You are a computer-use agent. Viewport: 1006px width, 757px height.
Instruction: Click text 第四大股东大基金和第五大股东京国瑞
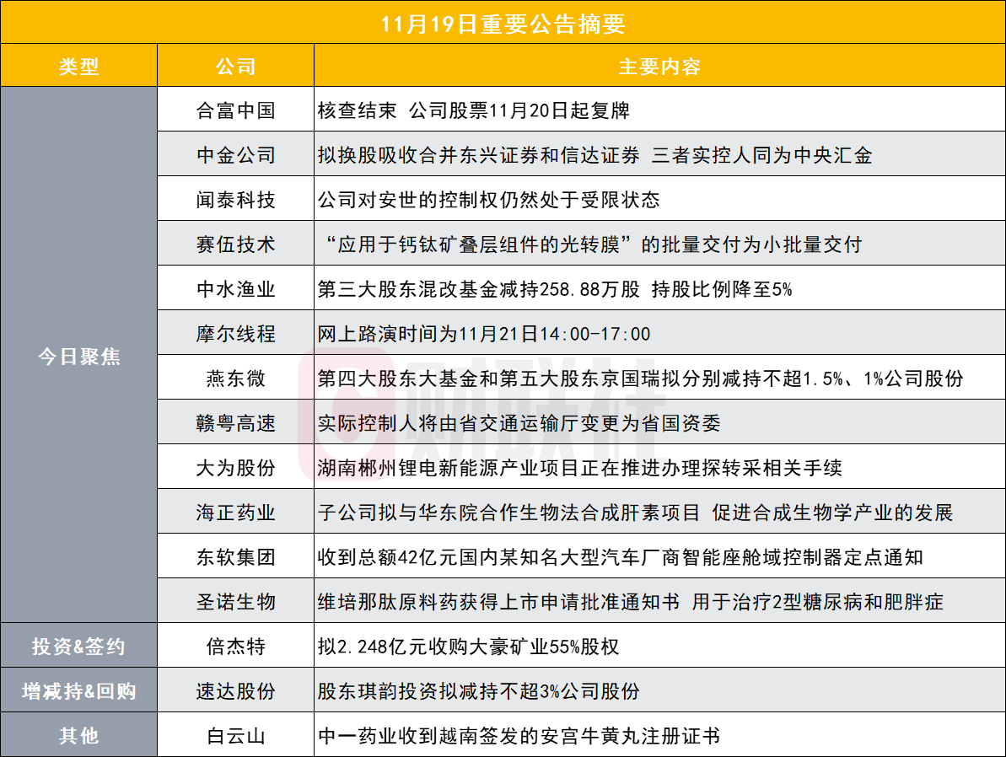click(x=489, y=378)
